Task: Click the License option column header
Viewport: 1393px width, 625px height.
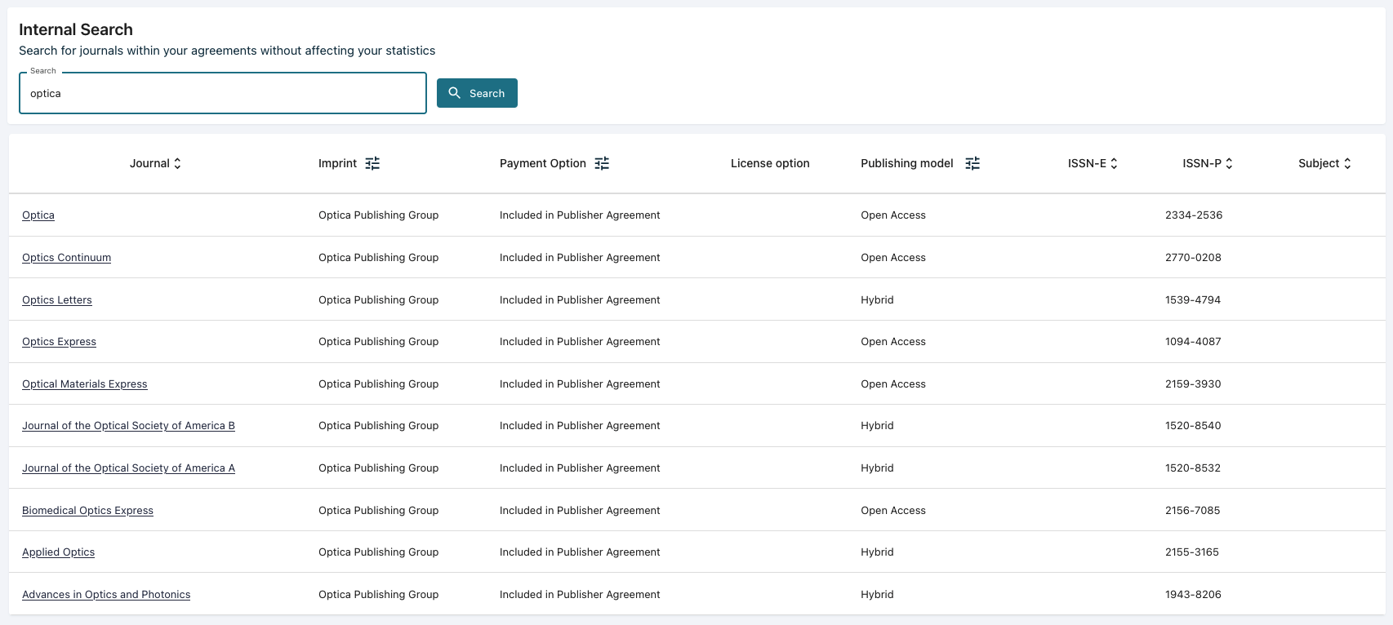Action: tap(770, 163)
